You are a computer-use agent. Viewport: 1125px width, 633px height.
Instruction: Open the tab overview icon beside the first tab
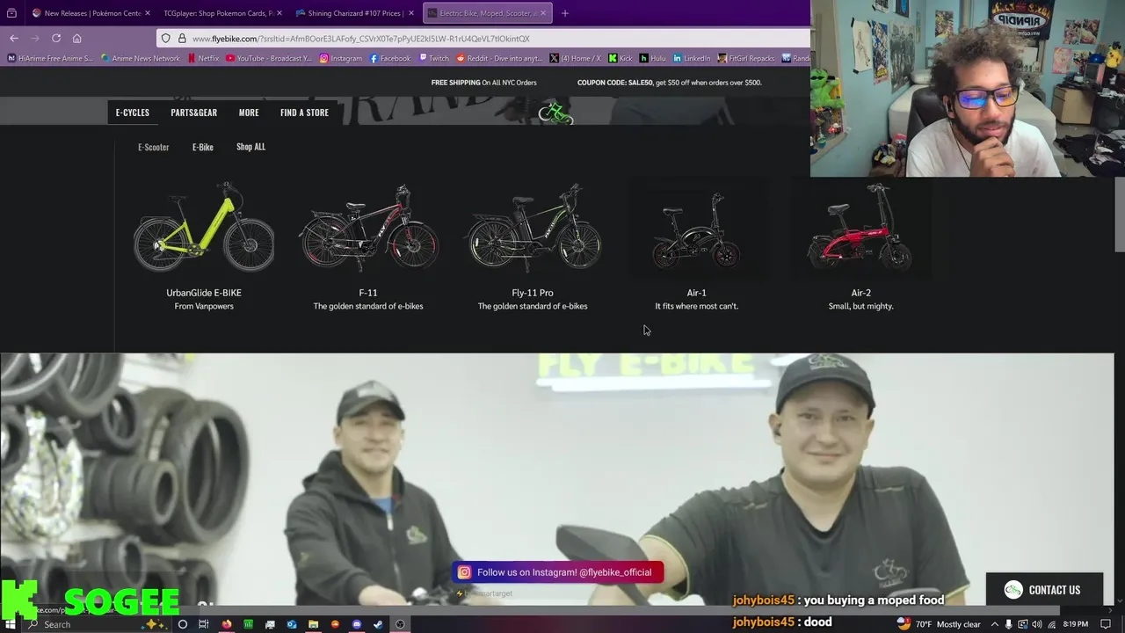click(11, 13)
